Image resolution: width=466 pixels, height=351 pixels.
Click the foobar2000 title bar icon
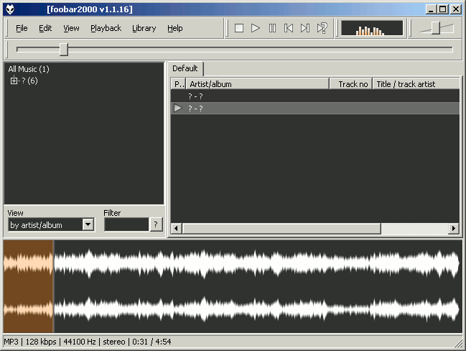9,9
